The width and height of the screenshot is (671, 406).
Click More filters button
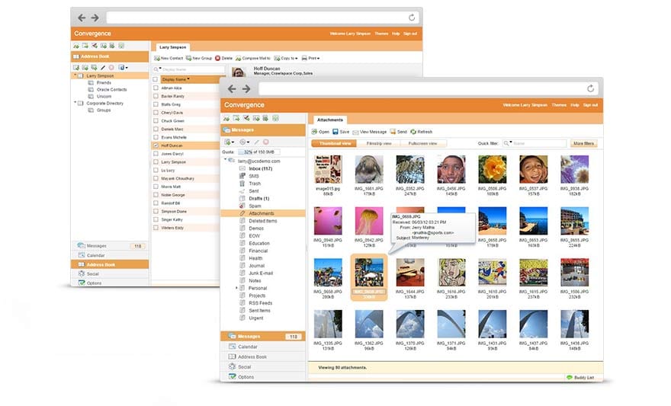click(584, 144)
